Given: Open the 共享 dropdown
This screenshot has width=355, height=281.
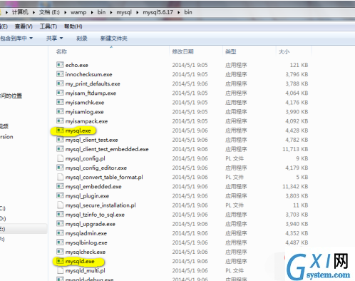Looking at the screenshot, I should click(x=54, y=39).
